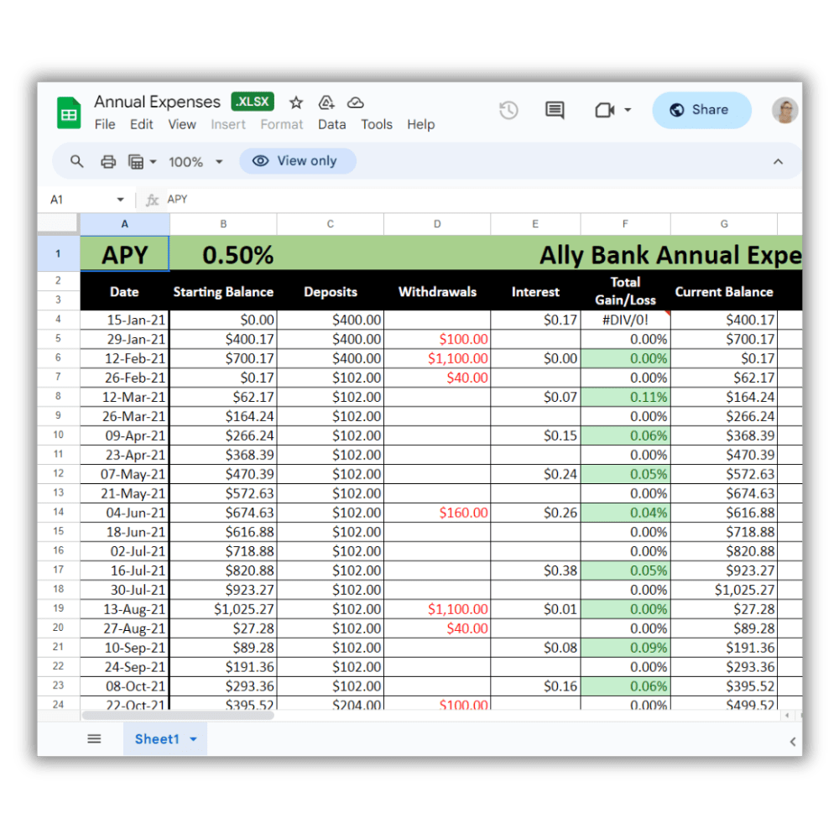Click the #DIV/0! error cell
The height and width of the screenshot is (839, 839).
click(625, 320)
